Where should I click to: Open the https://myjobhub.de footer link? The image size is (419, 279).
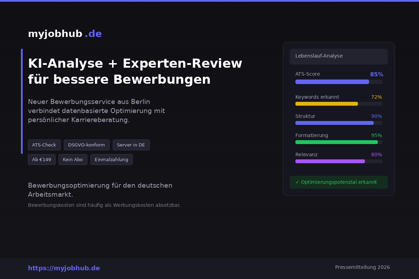click(64, 268)
